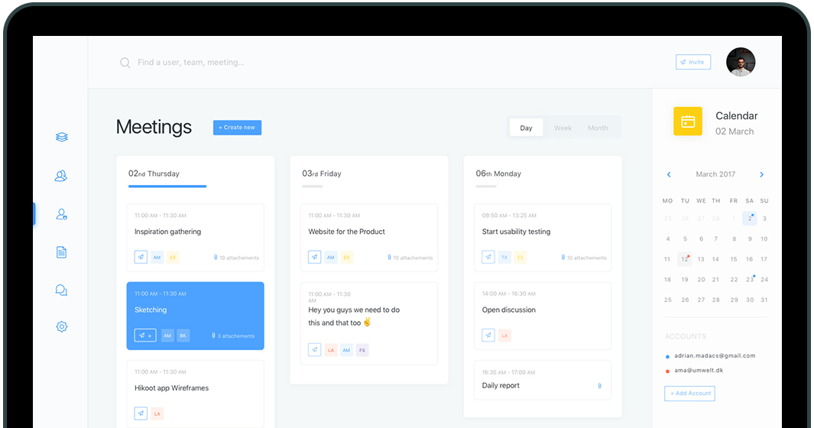814x428 pixels.
Task: Click the yellow Calendar icon
Action: [x=687, y=122]
